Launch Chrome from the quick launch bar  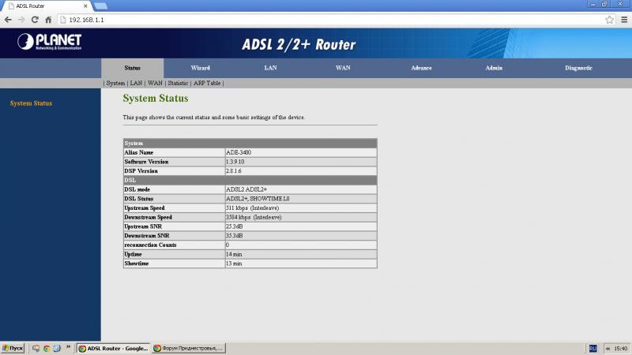coord(47,348)
